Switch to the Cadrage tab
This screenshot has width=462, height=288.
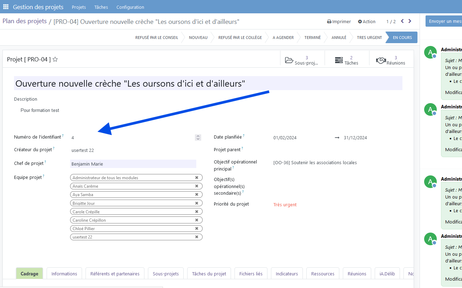click(x=29, y=274)
